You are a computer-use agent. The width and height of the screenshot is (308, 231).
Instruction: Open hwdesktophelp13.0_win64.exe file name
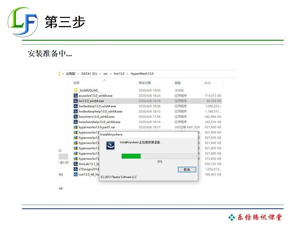100,111
